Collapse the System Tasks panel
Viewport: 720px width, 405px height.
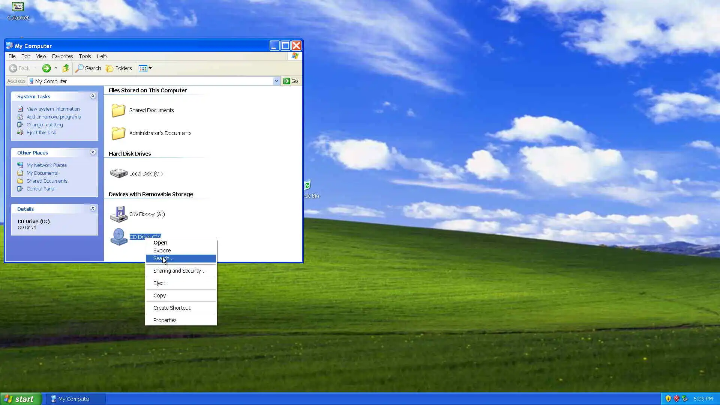pos(93,96)
